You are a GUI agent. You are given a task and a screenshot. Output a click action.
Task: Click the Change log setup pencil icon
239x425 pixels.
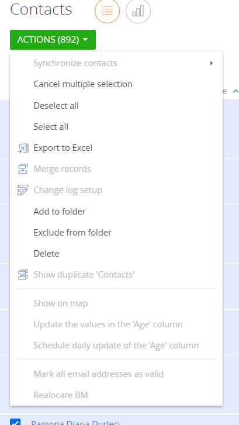[x=23, y=190]
